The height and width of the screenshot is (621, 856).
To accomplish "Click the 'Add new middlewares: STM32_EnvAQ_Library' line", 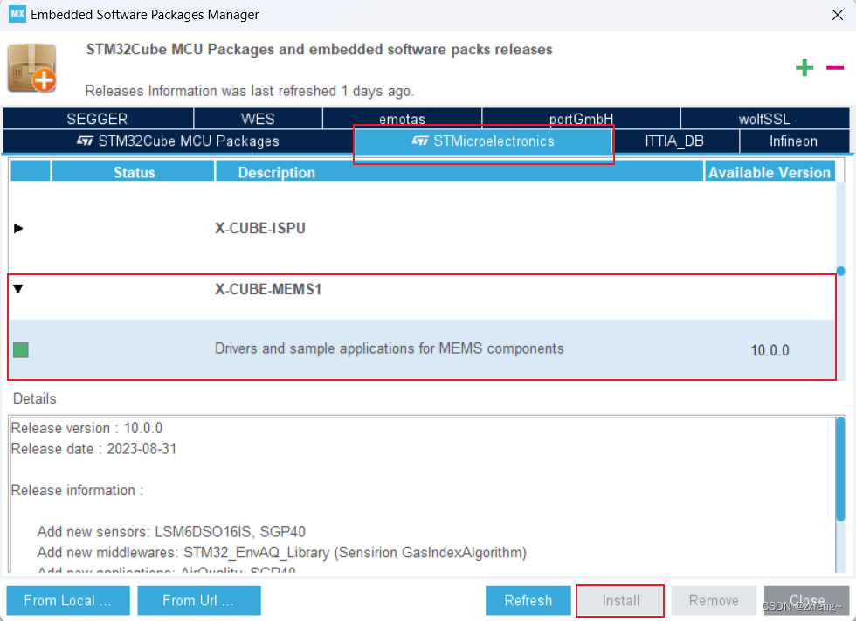I will [x=281, y=552].
